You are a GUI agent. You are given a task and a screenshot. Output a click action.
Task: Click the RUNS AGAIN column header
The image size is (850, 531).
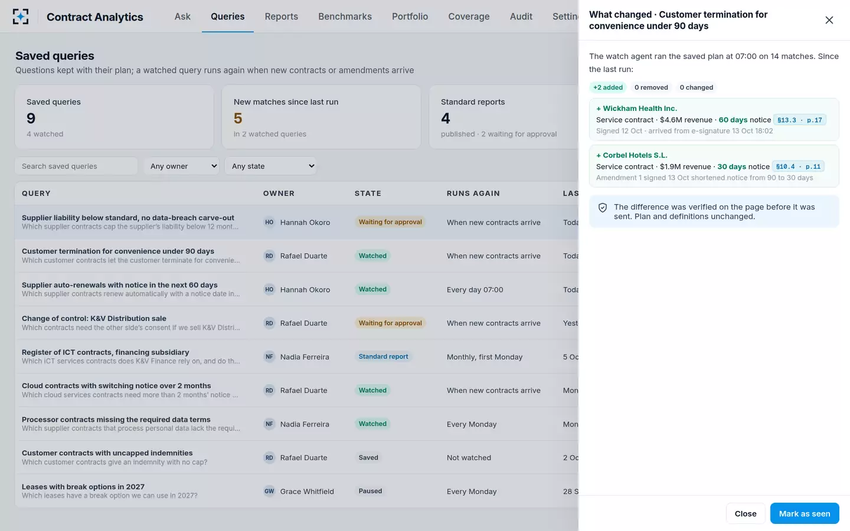[473, 194]
